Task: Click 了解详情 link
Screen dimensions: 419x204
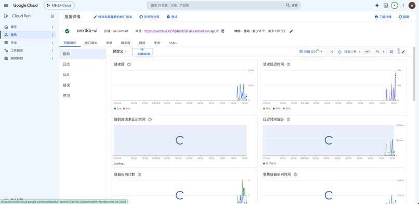Action: [383, 17]
